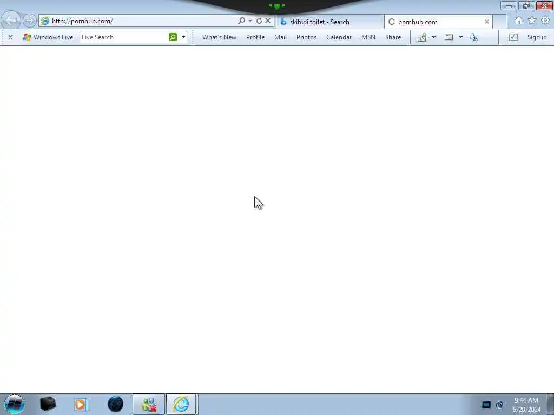Go forward with the Forward arrow button
Image resolution: width=554 pixels, height=415 pixels.
pyautogui.click(x=30, y=21)
